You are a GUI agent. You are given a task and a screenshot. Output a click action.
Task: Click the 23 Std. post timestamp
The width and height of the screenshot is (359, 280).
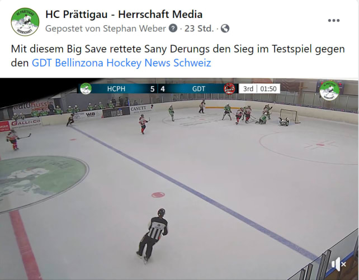(199, 29)
